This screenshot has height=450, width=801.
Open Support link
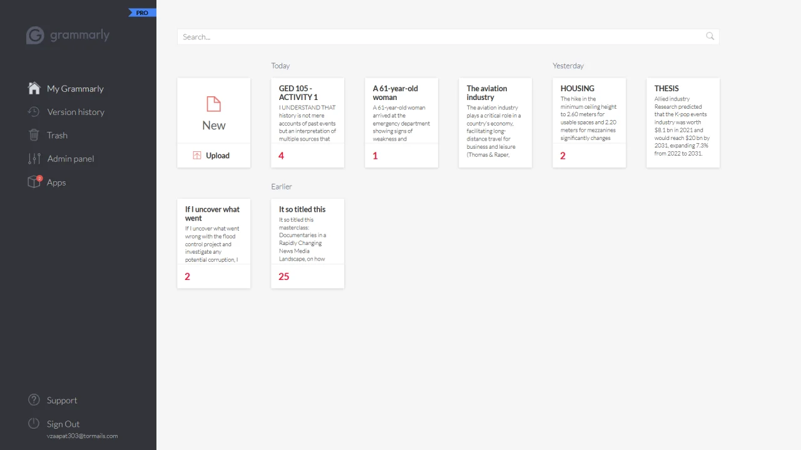point(62,400)
